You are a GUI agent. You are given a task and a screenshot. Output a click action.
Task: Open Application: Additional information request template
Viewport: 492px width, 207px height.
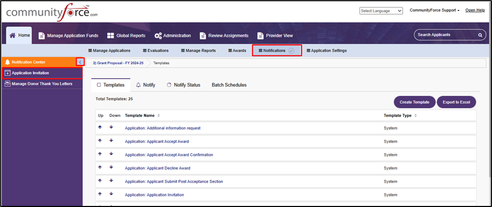pyautogui.click(x=163, y=128)
